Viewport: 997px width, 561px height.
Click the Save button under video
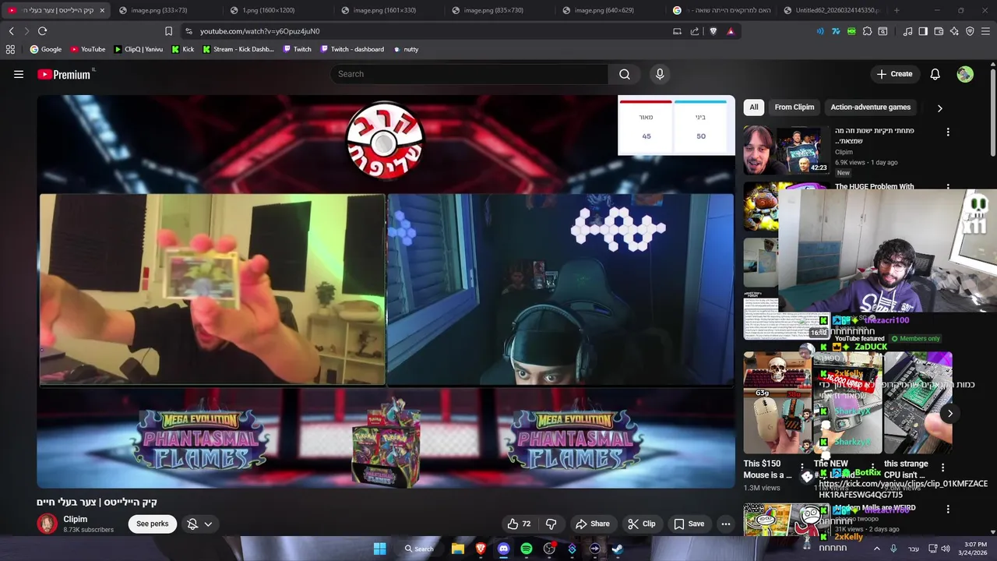pyautogui.click(x=689, y=524)
